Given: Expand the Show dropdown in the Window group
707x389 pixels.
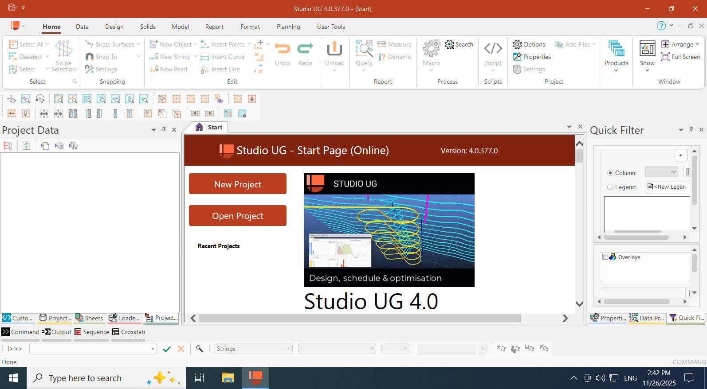Looking at the screenshot, I should [647, 70].
